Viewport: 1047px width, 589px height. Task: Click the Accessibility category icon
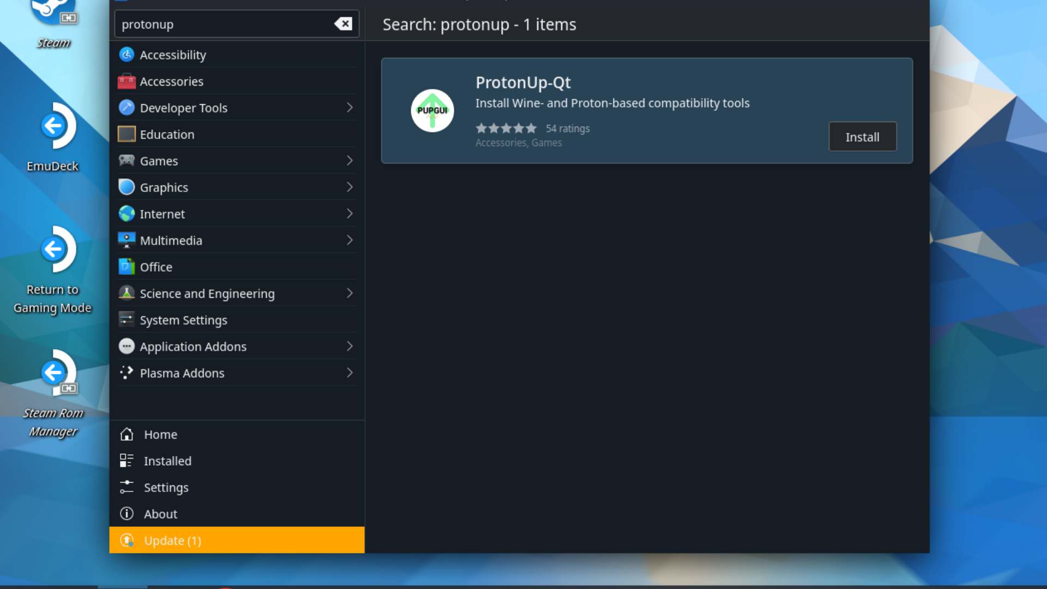[127, 55]
